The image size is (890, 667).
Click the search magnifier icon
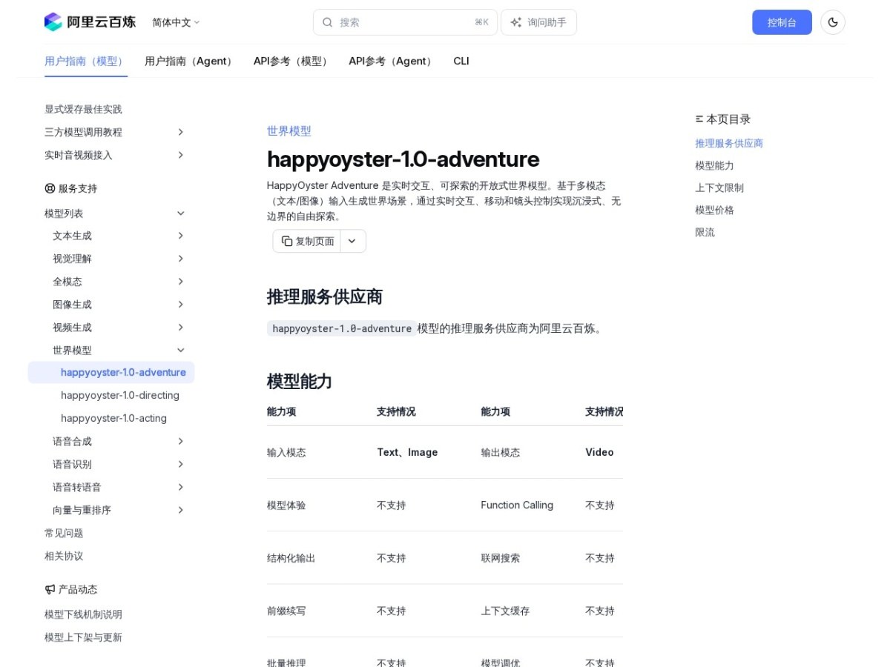[328, 22]
